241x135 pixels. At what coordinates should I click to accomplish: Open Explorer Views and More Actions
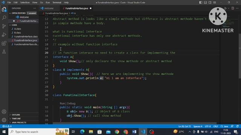point(35,8)
